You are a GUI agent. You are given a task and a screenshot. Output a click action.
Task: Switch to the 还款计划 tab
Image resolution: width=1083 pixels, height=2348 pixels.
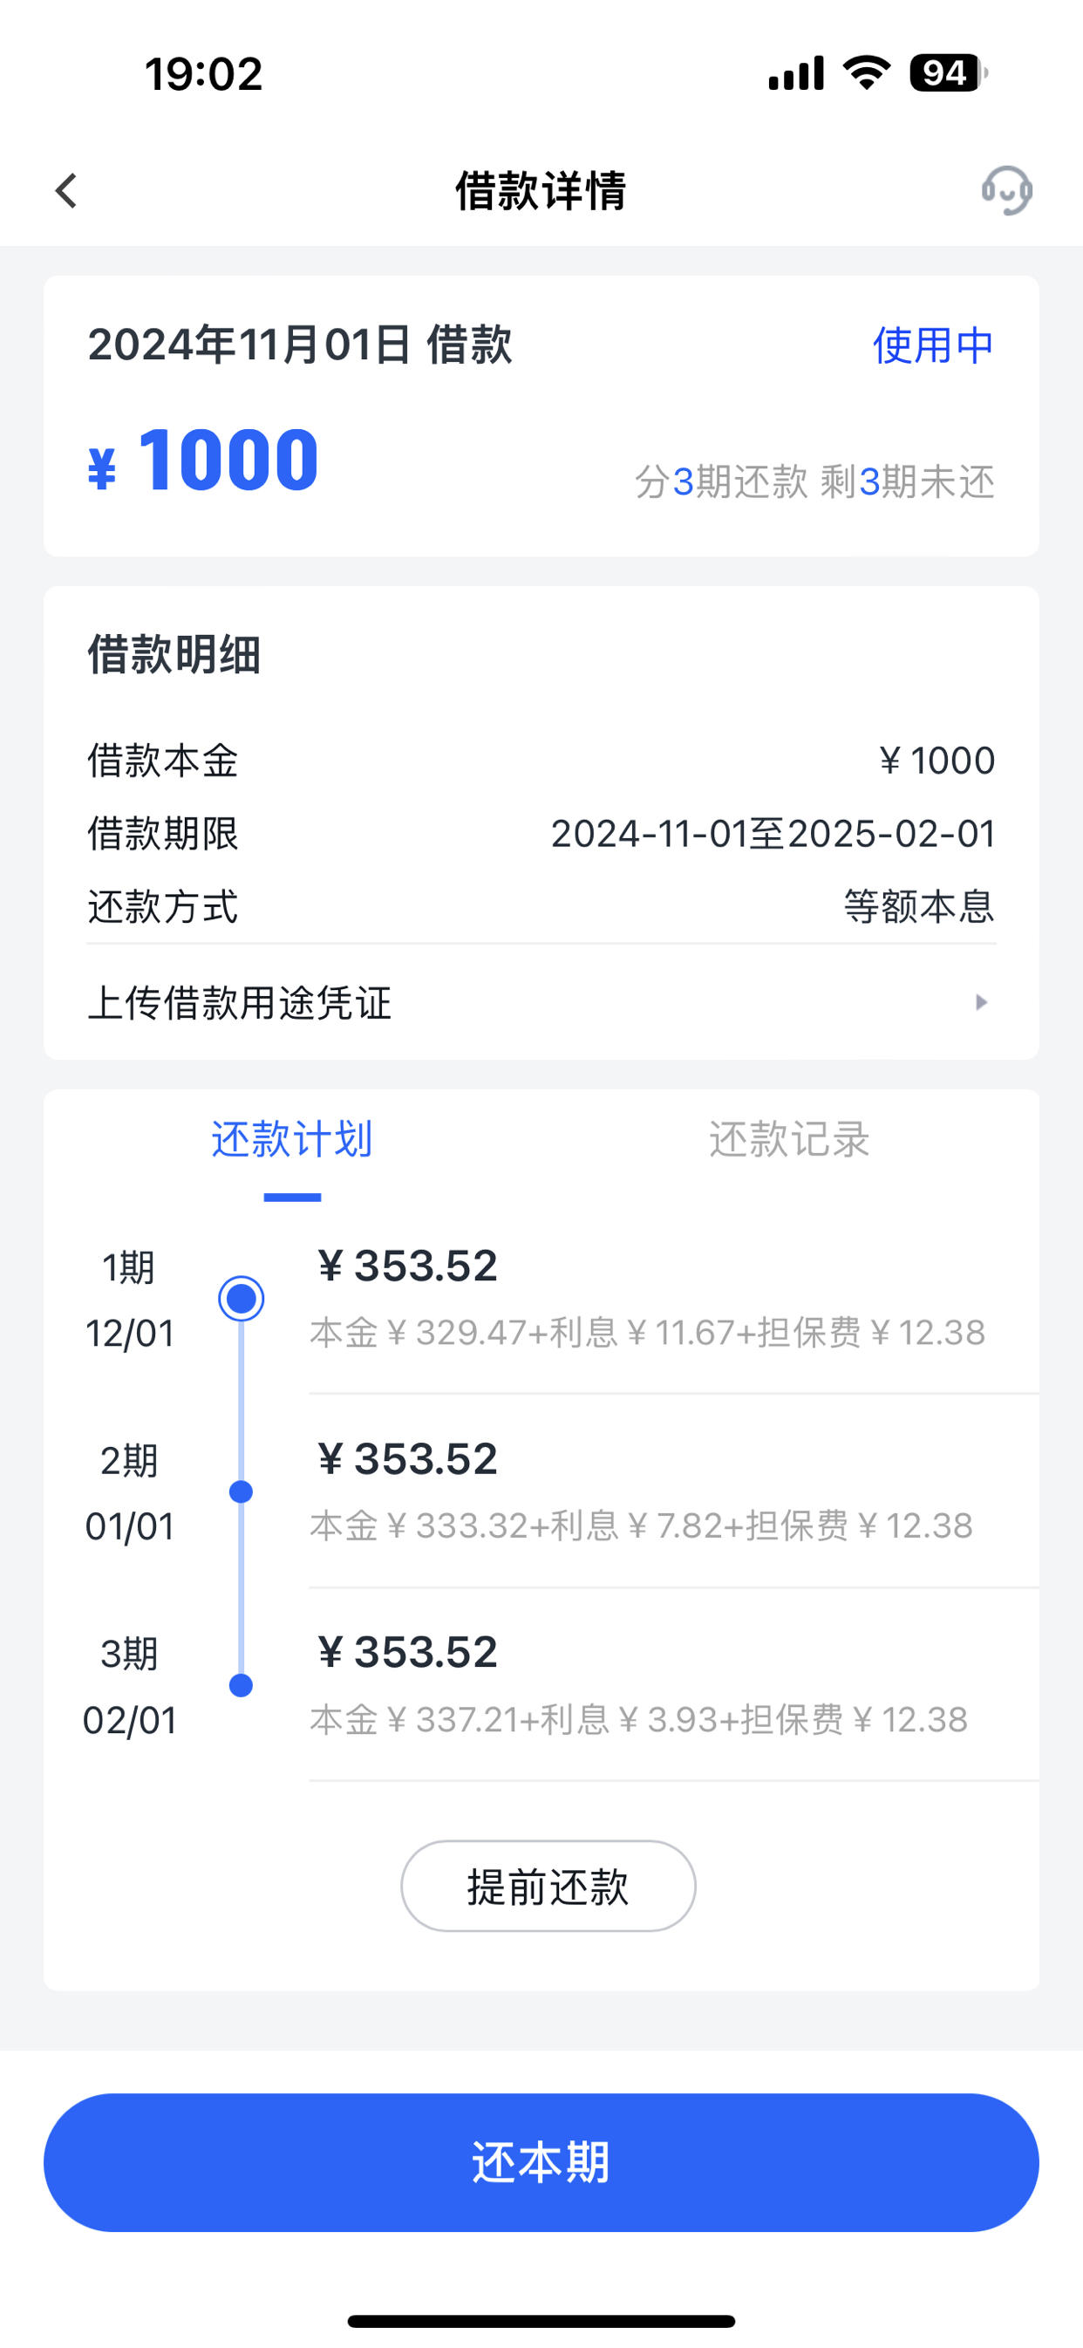[x=292, y=1139]
